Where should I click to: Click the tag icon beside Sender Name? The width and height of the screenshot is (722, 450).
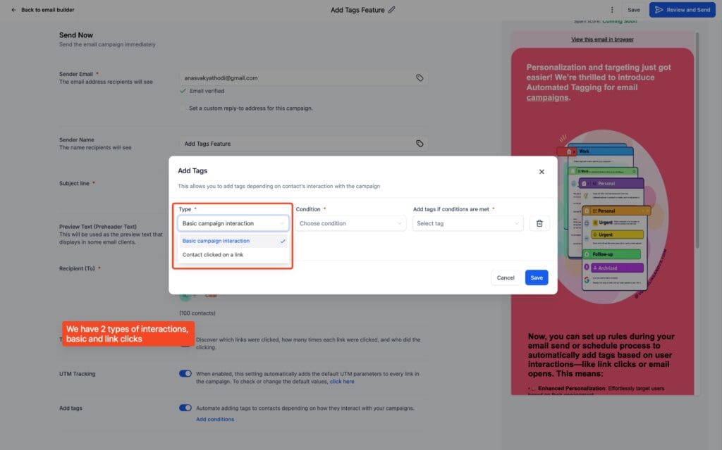(420, 143)
